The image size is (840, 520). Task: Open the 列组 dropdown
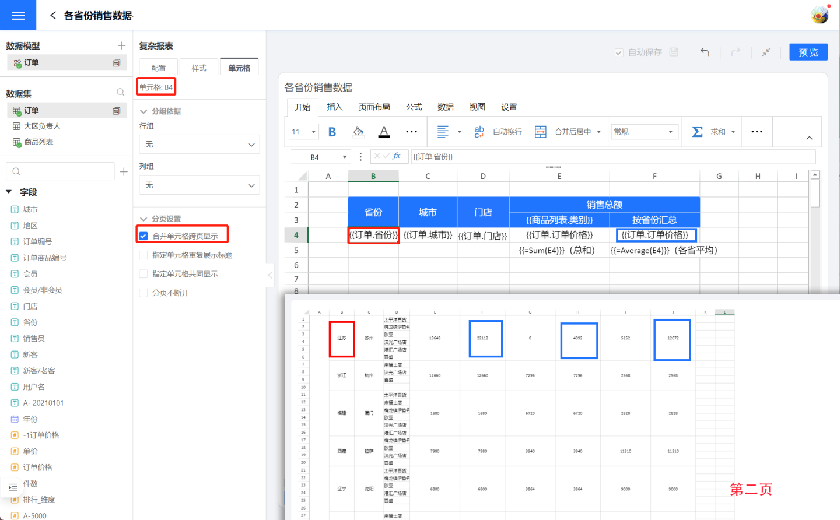pyautogui.click(x=199, y=185)
